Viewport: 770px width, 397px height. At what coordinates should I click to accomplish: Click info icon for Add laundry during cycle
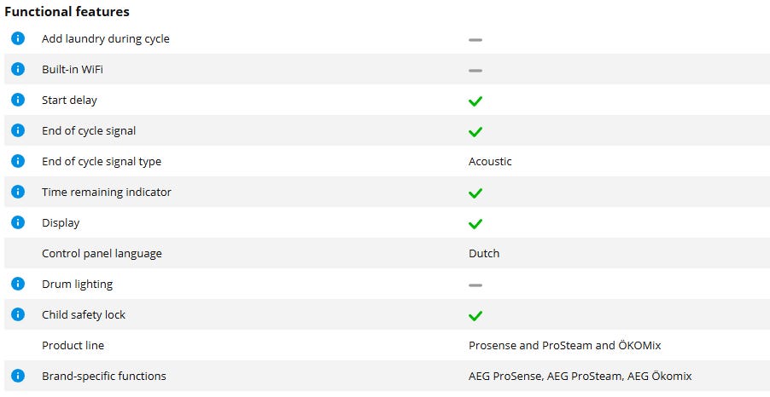(18, 38)
